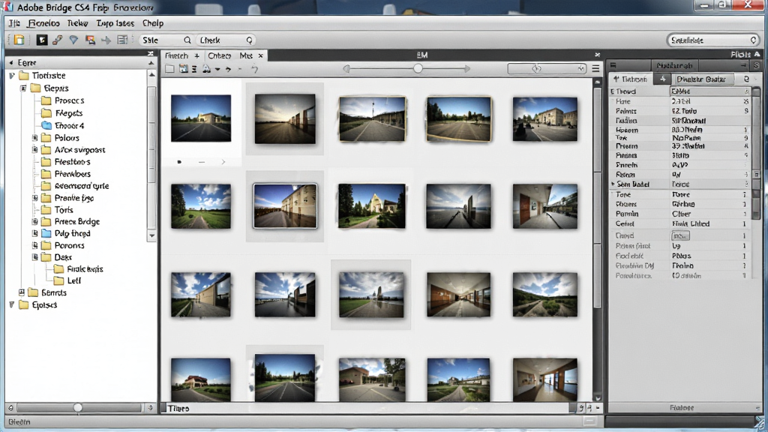Image resolution: width=768 pixels, height=432 pixels.
Task: Click the black square icon in the top toolbar
Action: click(x=42, y=40)
